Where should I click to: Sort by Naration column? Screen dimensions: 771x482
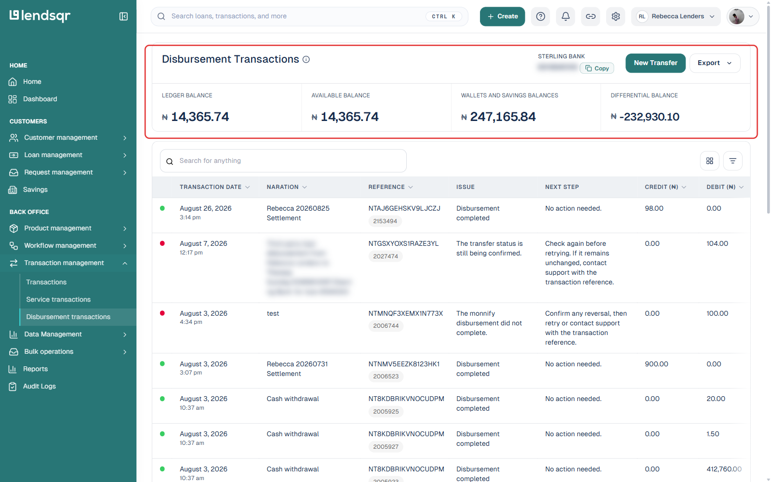pos(287,187)
